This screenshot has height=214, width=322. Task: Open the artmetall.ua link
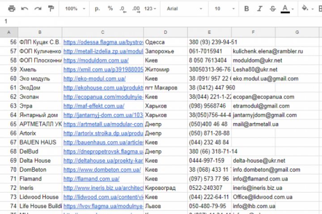103,124
